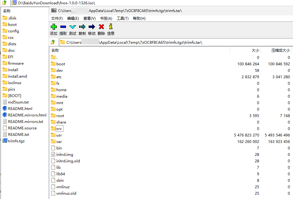This screenshot has height=199, width=293.
Task: Sort by the 大小 column header
Action: pyautogui.click(x=255, y=50)
